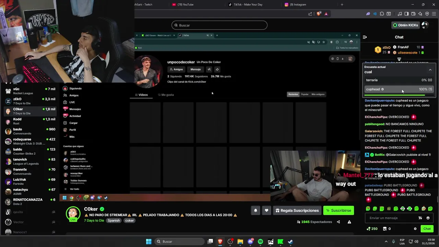Click the C0ker streamer avatar
This screenshot has height=247, width=439.
pyautogui.click(x=73, y=214)
